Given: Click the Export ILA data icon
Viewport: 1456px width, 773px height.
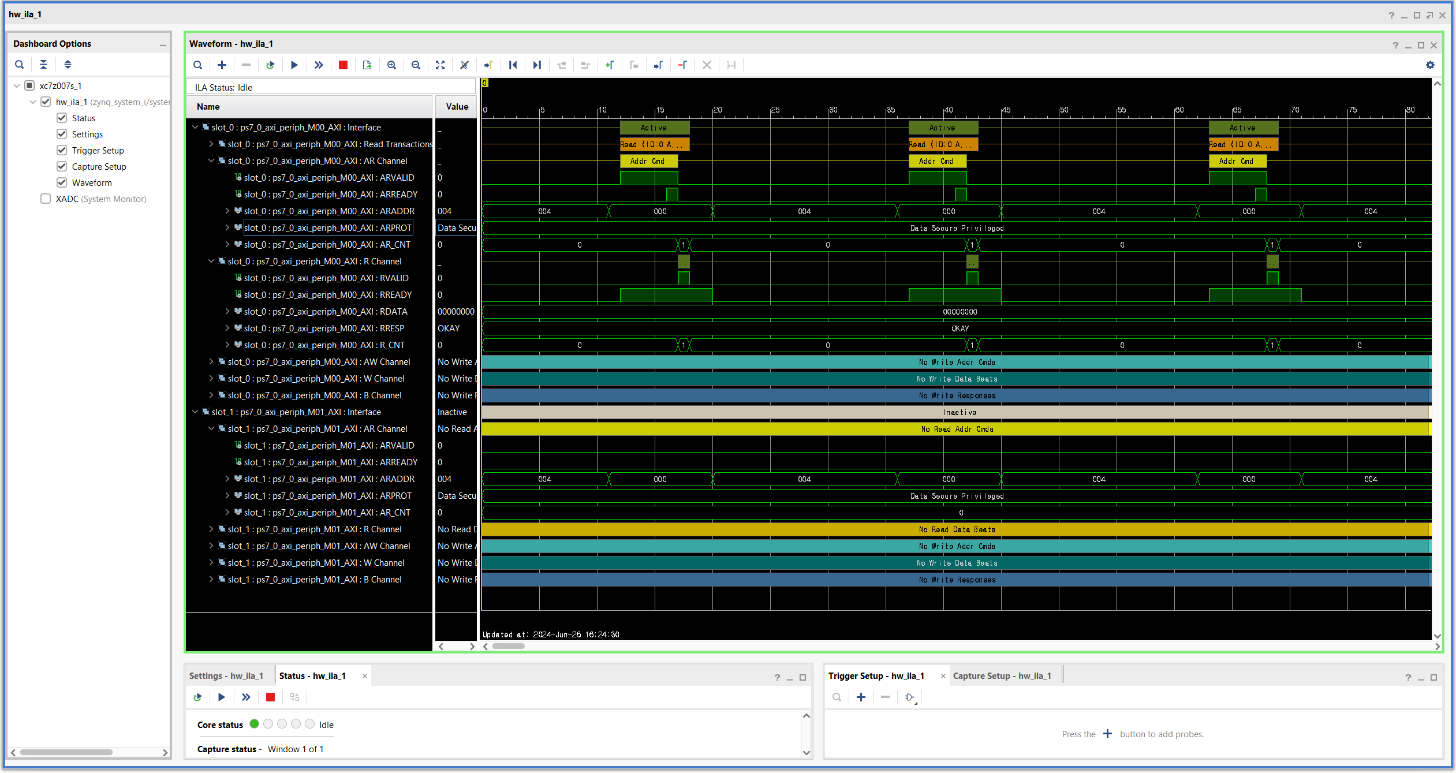Looking at the screenshot, I should [367, 65].
